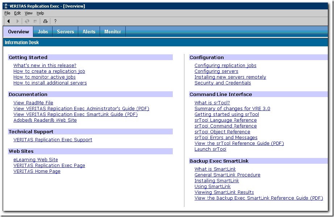Screen dimensions: 334x217
Task: Open Summary of changes for VRE 3.0
Action: [x=232, y=108]
